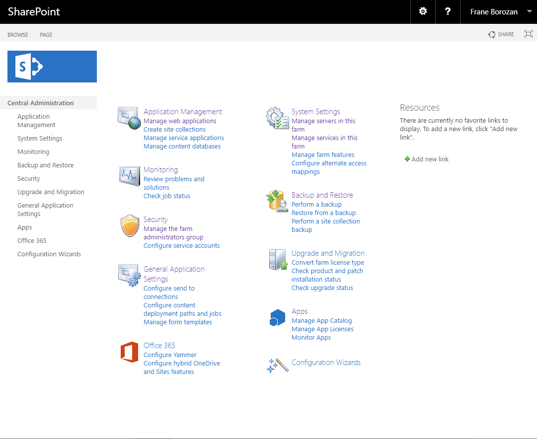The image size is (537, 439).
Task: Click the Apps blue hexagon icon
Action: (277, 317)
